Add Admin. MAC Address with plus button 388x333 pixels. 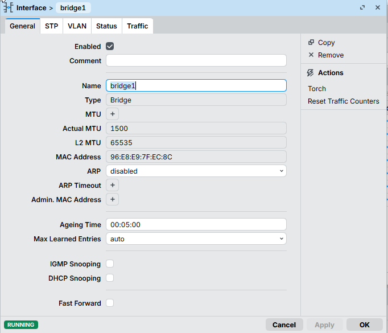pos(112,199)
